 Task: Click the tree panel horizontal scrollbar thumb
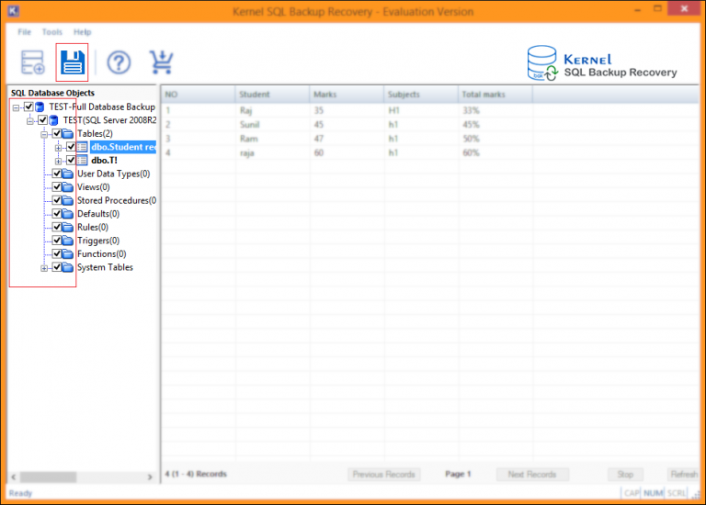tap(48, 477)
